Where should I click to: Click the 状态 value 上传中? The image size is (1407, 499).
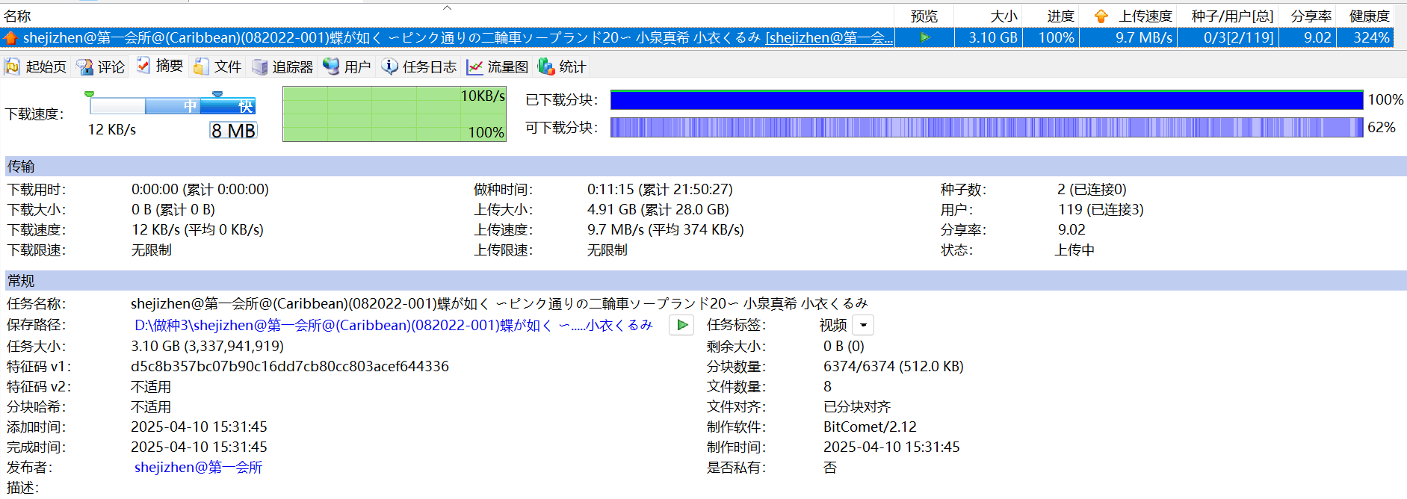pyautogui.click(x=1074, y=249)
